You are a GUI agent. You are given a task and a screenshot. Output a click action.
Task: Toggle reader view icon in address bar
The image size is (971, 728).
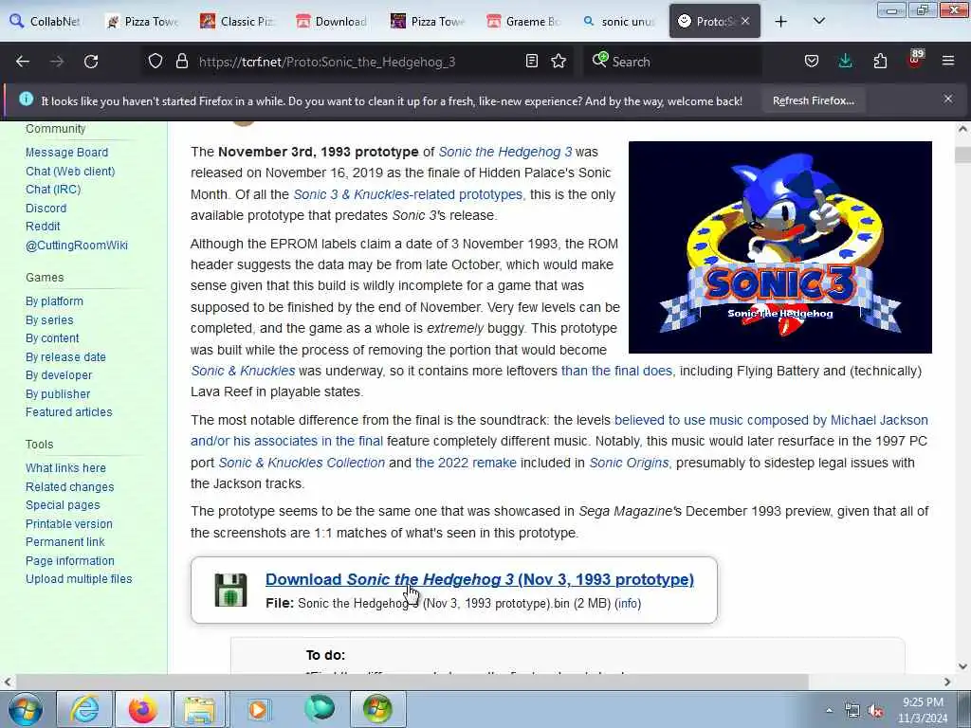point(531,62)
